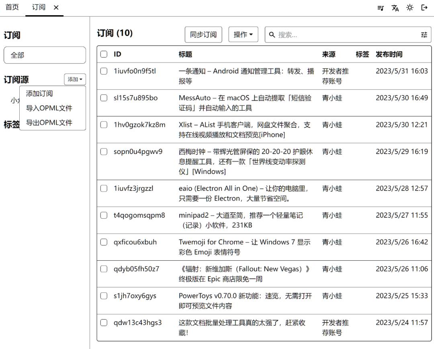The image size is (434, 349).
Task: Open the 添加 dropdown in 订阅源 section
Action: [75, 79]
